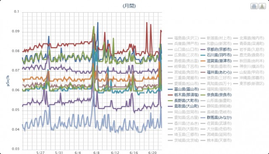Enable 山梨県(甲府市) legend item
The width and height of the screenshot is (269, 154).
tap(249, 72)
